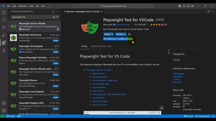216x121 pixels.
Task: Open manage gear for Playwright Test for VSCode
Action: (58, 29)
